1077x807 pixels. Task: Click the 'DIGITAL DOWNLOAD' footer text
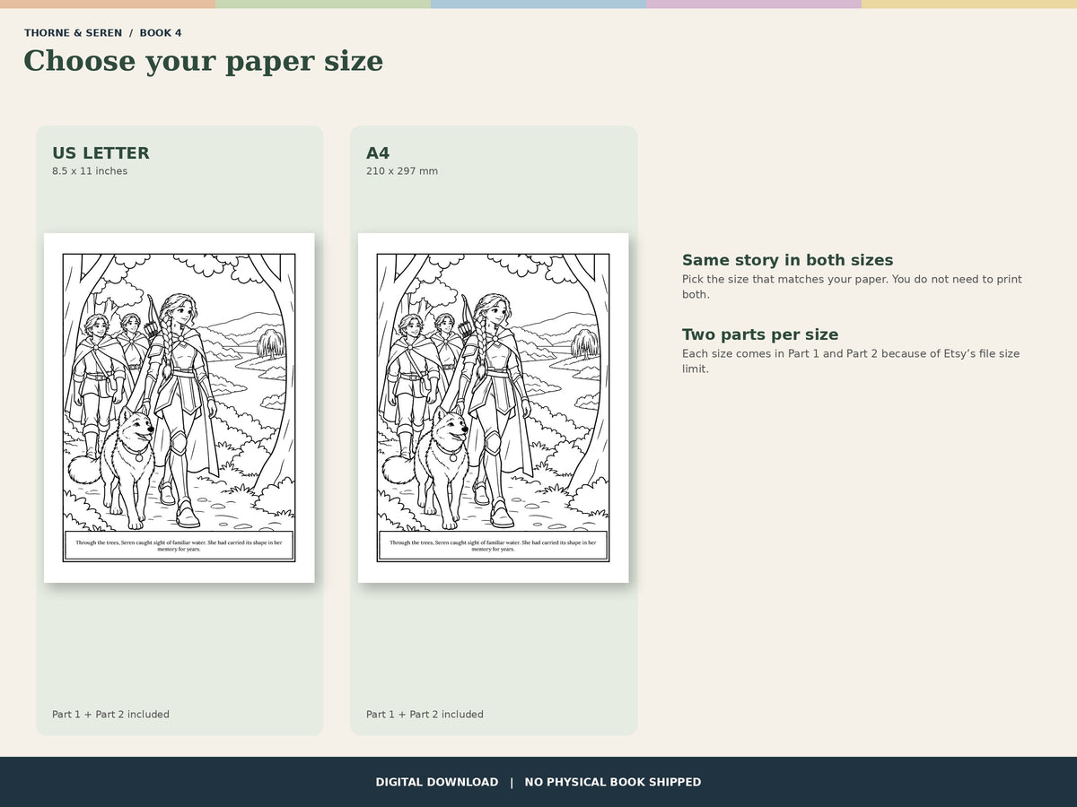point(437,782)
